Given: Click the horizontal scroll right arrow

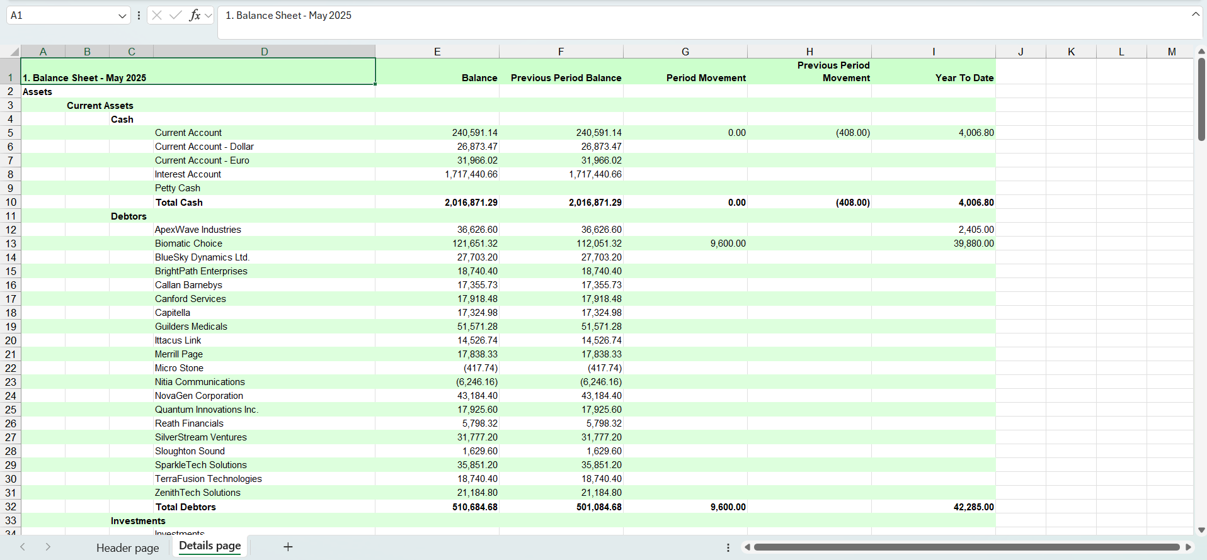Looking at the screenshot, I should 1188,547.
